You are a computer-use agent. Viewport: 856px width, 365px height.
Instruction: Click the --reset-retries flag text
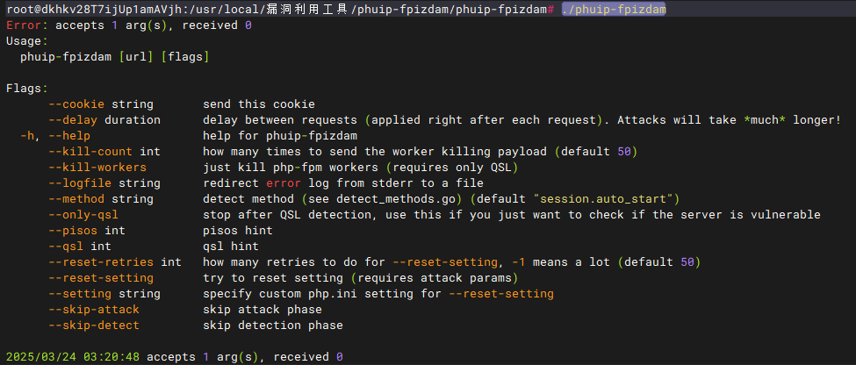(102, 262)
